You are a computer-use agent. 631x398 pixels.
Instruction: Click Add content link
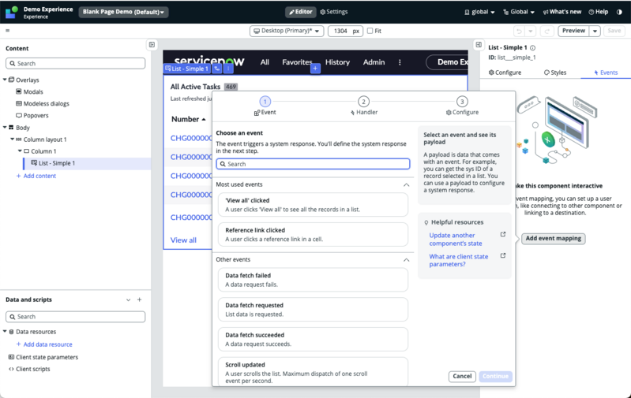point(36,176)
